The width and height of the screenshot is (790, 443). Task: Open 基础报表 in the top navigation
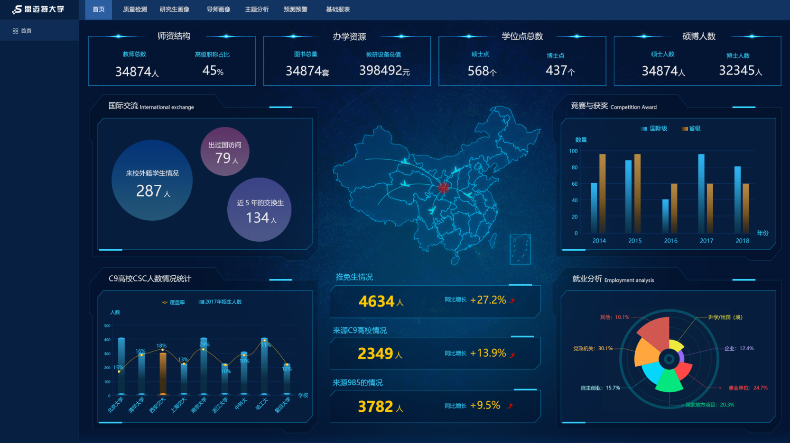pyautogui.click(x=338, y=9)
